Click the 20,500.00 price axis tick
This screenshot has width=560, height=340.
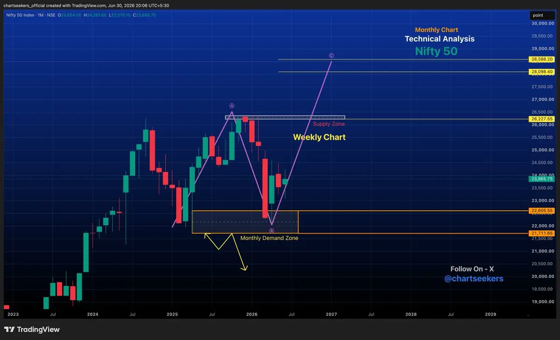542,263
